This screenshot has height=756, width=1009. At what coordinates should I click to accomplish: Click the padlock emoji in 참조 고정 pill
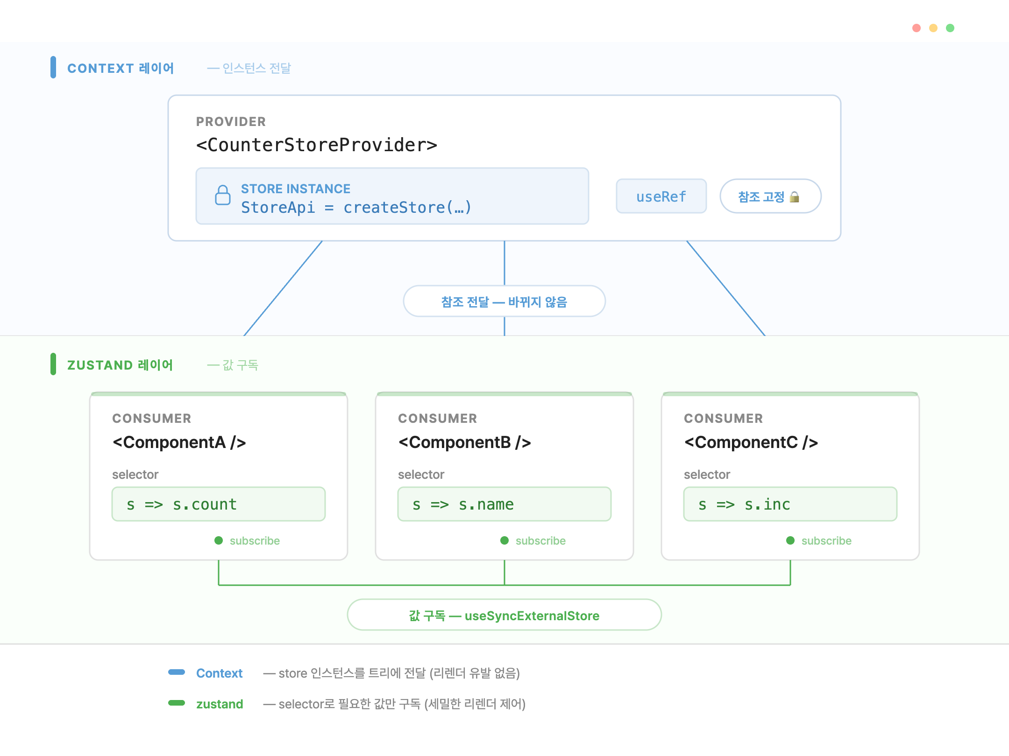794,197
